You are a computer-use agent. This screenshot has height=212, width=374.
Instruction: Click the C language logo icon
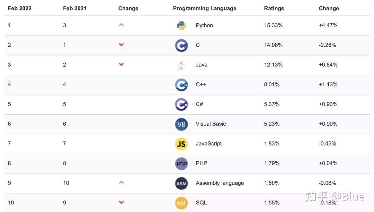[181, 45]
